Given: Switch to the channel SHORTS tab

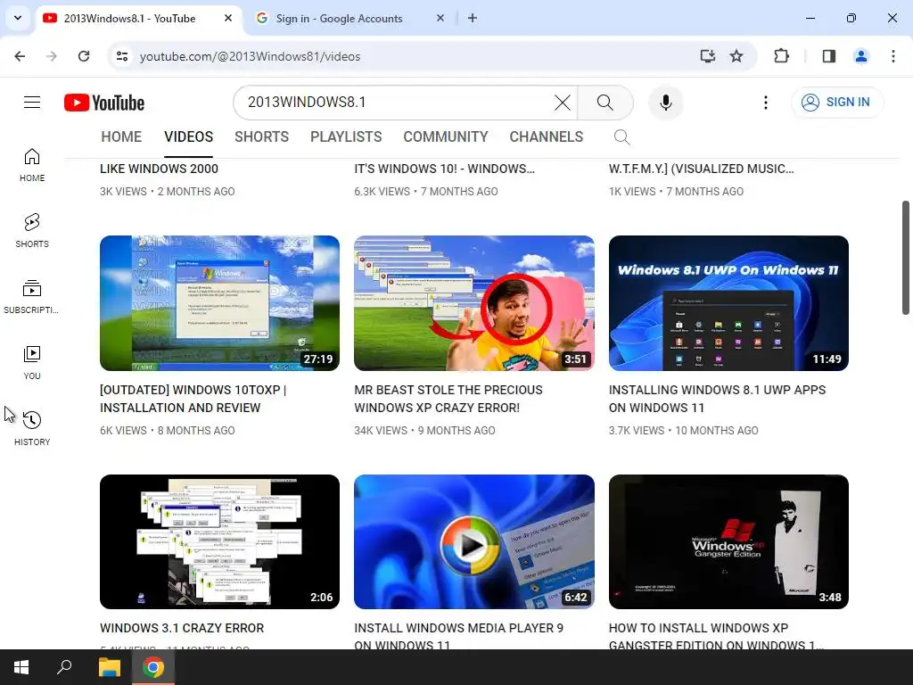Looking at the screenshot, I should (261, 136).
